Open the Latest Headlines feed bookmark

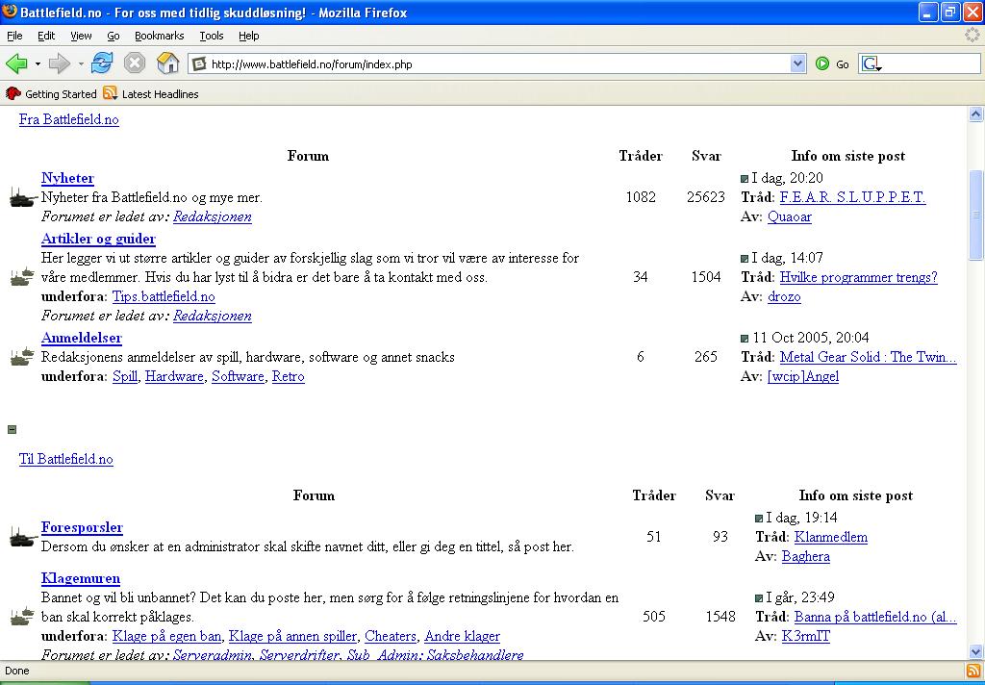click(x=151, y=93)
